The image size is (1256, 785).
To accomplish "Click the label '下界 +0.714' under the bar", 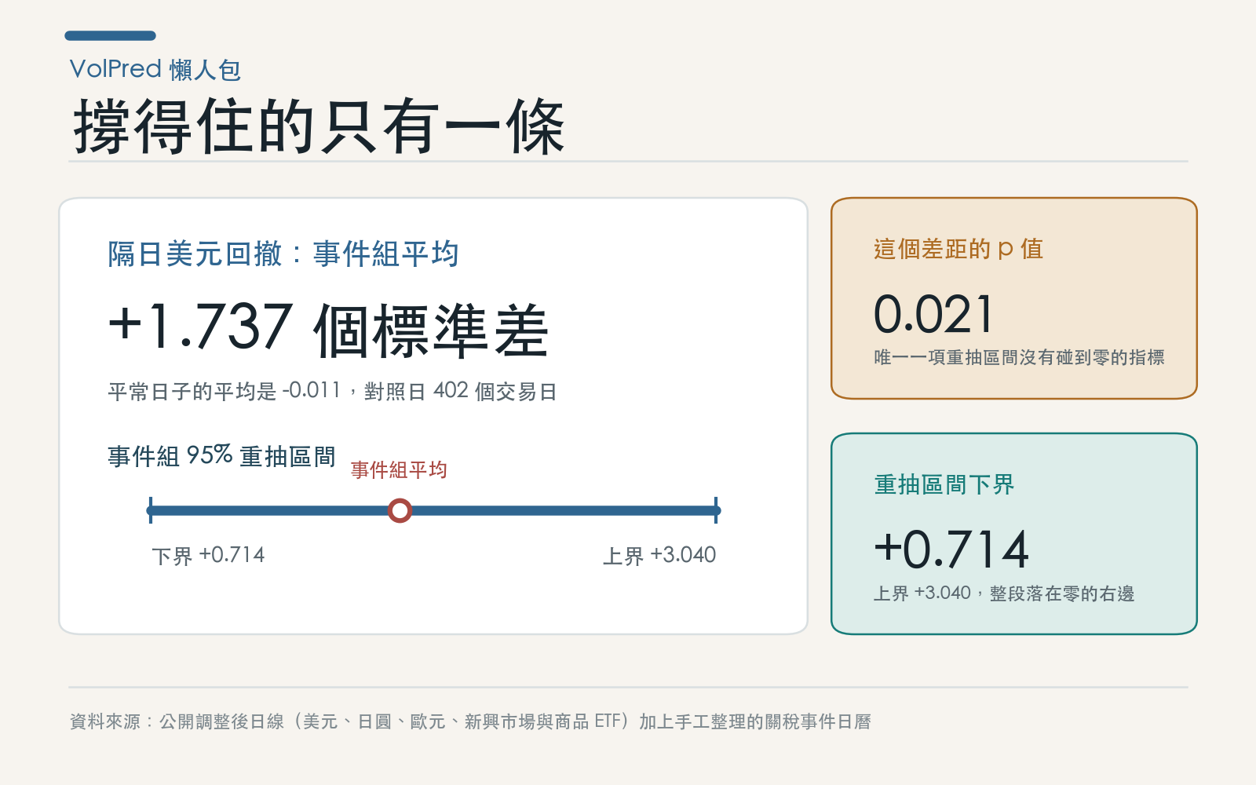I will [x=208, y=556].
